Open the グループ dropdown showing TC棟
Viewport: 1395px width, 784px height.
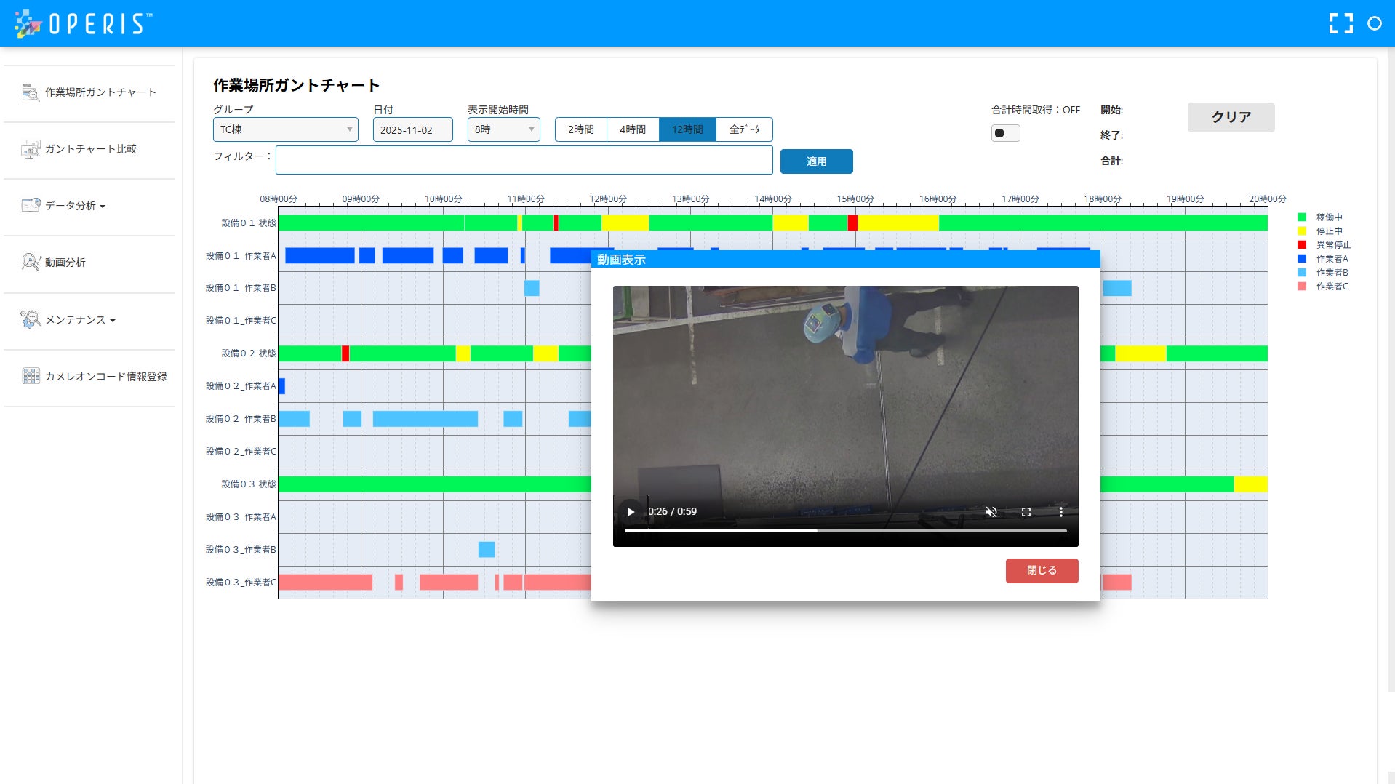click(x=285, y=129)
